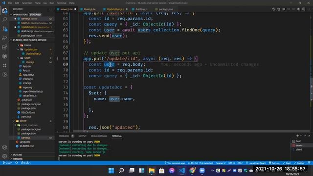Screen dimensions: 313x176
Task: Open the Run and Debug view
Action: click(x=4, y=38)
